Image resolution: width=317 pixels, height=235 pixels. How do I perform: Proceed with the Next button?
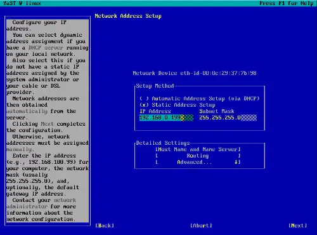click(297, 225)
